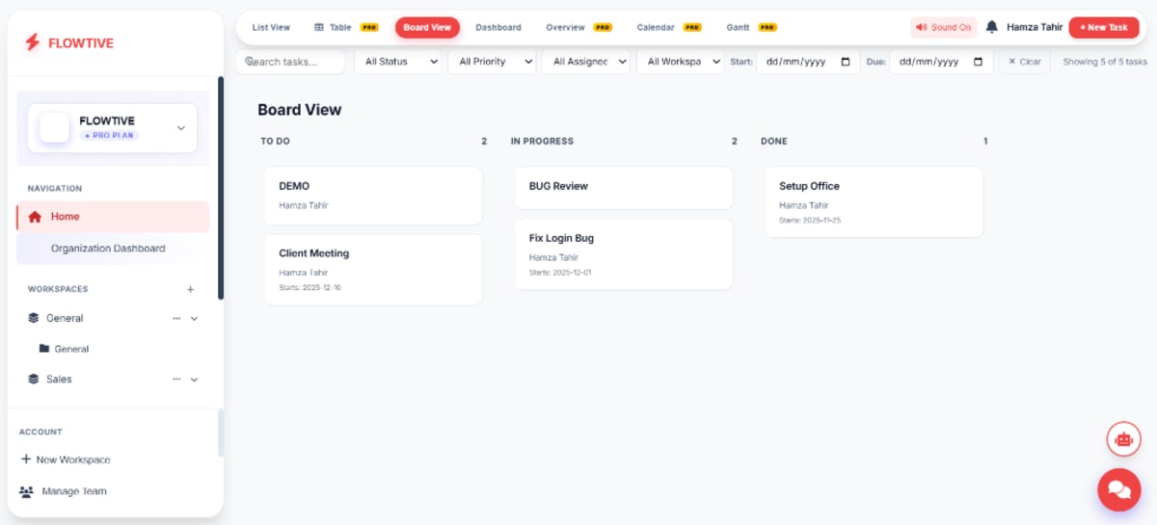The width and height of the screenshot is (1157, 525).
Task: Open the robot assistant button
Action: [x=1123, y=439]
